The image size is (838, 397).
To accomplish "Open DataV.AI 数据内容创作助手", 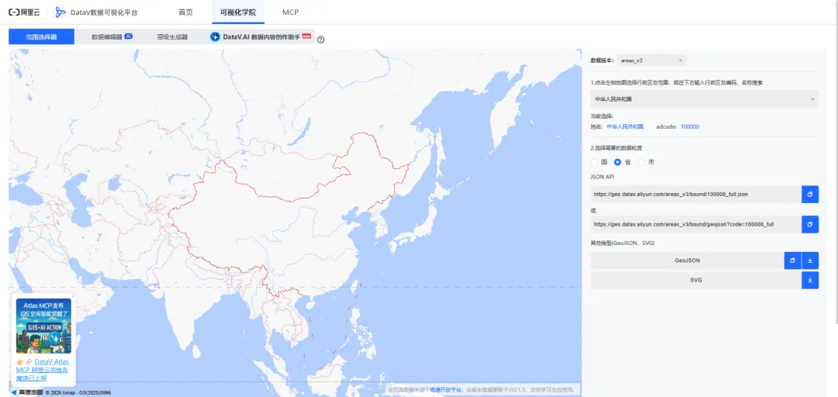I will coord(260,37).
